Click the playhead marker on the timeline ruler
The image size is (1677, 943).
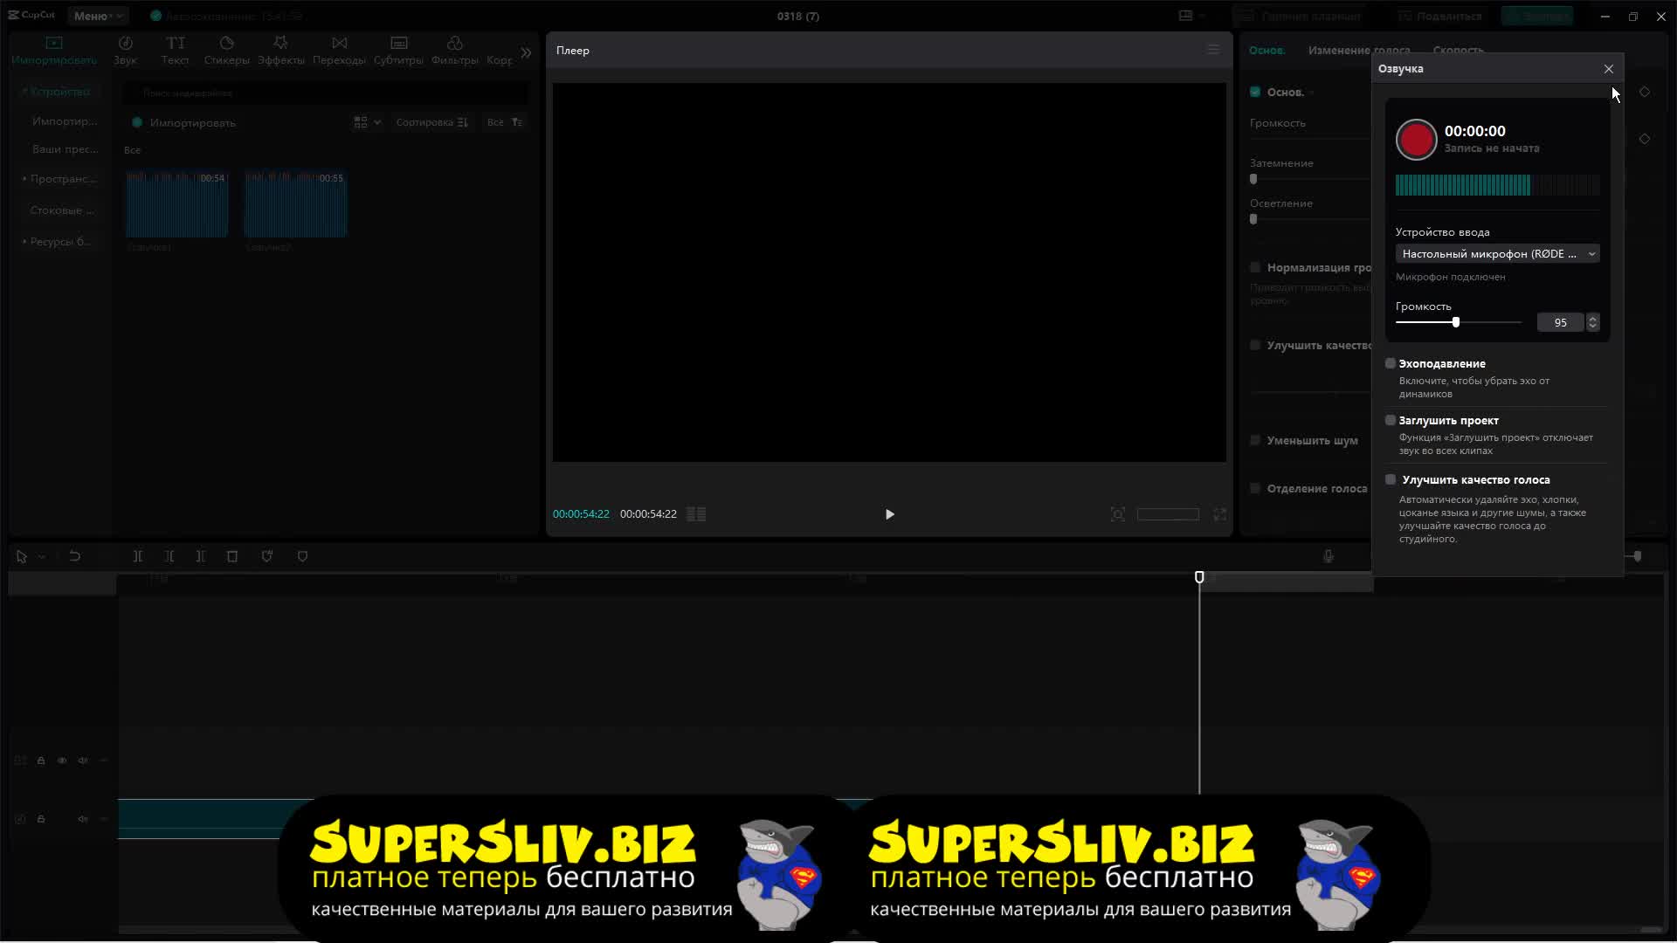(1199, 577)
